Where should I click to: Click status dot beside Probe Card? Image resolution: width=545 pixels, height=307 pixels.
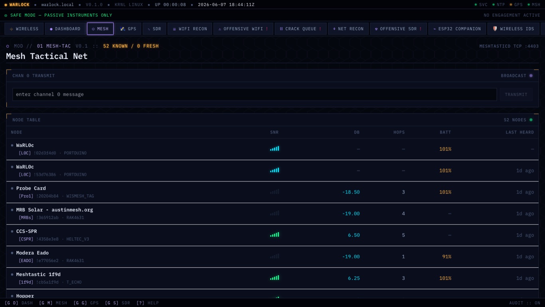pos(12,188)
